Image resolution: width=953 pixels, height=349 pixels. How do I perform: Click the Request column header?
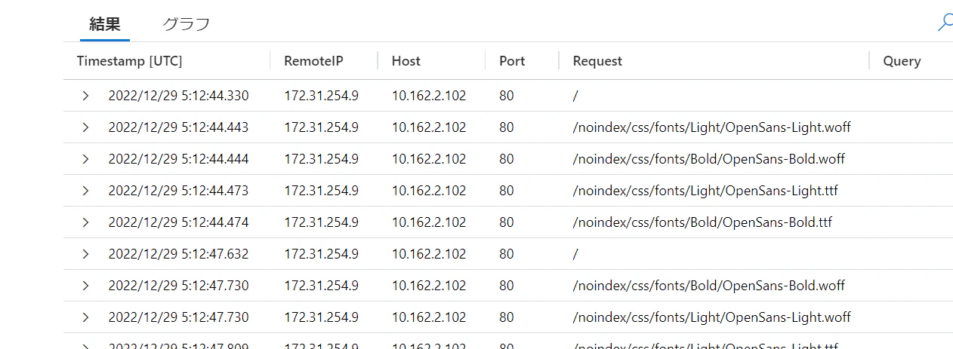[597, 61]
